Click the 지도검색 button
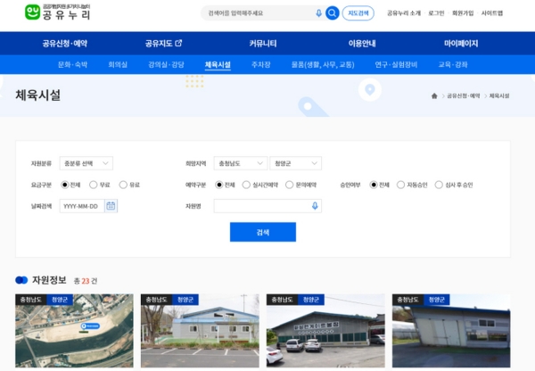The width and height of the screenshot is (535, 371). point(358,13)
